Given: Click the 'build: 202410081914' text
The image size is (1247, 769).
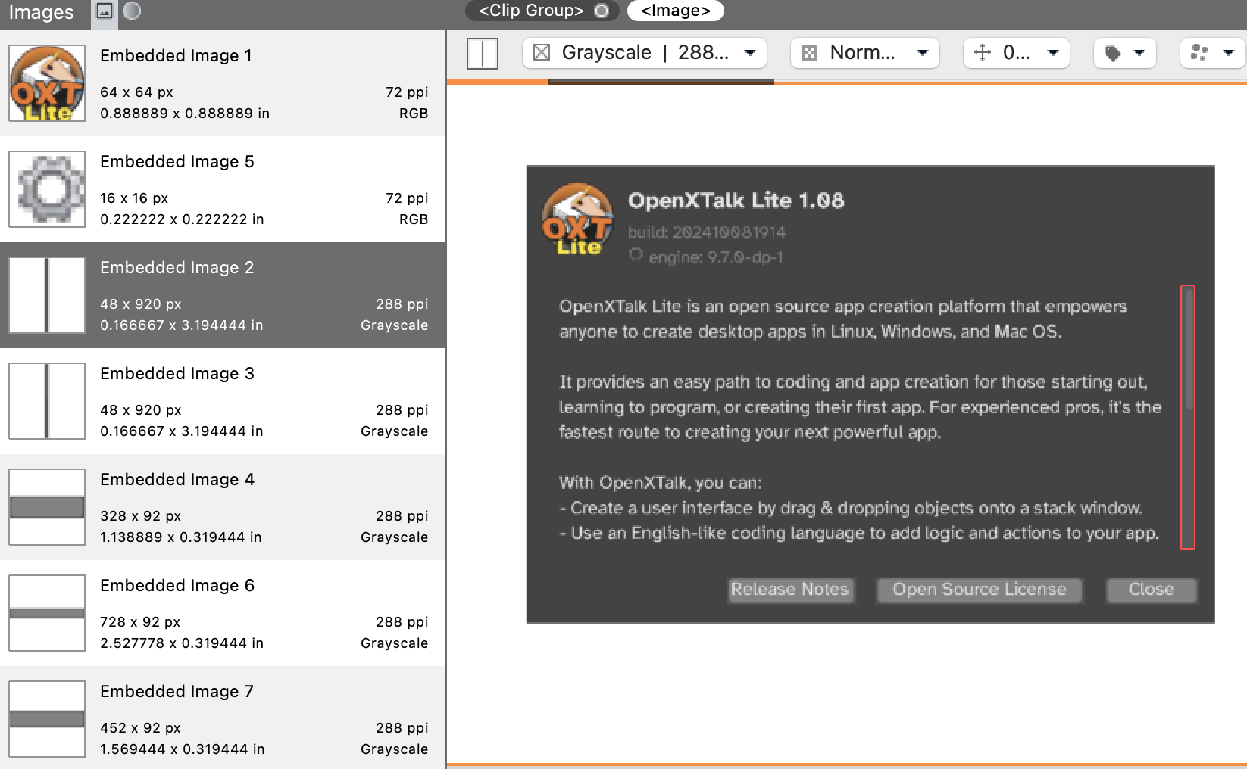Looking at the screenshot, I should point(707,232).
